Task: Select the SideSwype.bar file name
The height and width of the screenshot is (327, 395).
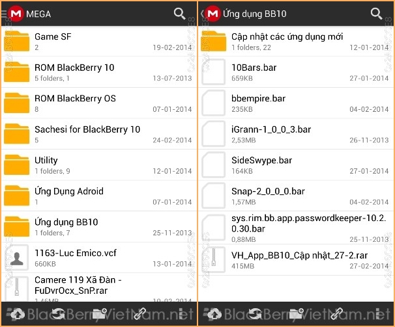Action: tap(262, 161)
